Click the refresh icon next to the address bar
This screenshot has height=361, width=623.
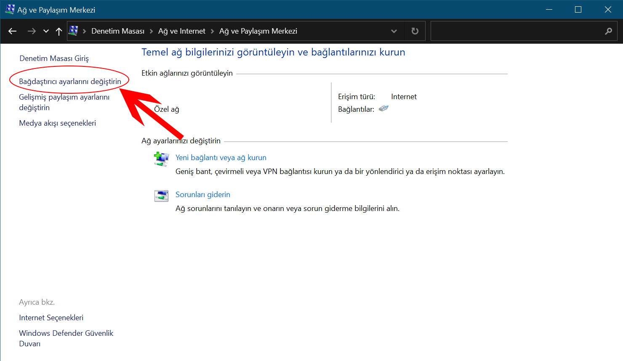[x=415, y=31]
